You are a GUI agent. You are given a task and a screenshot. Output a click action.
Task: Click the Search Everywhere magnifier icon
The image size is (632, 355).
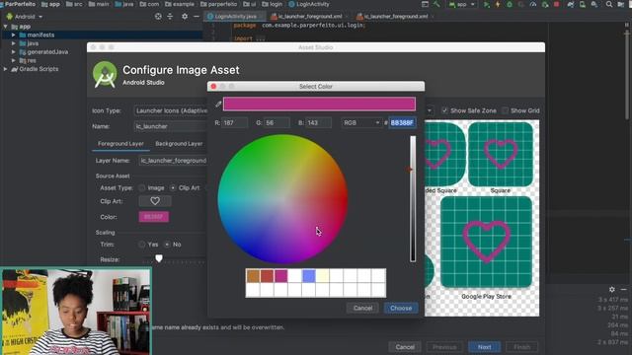(x=609, y=4)
